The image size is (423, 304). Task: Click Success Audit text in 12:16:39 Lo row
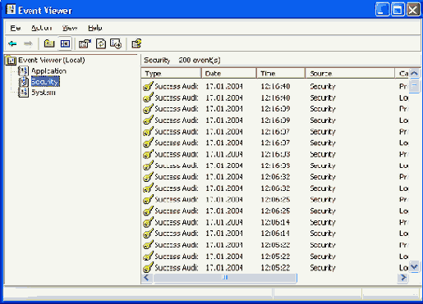[177, 120]
